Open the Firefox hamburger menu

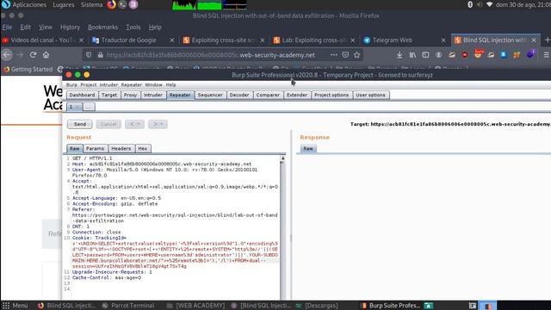click(x=547, y=55)
